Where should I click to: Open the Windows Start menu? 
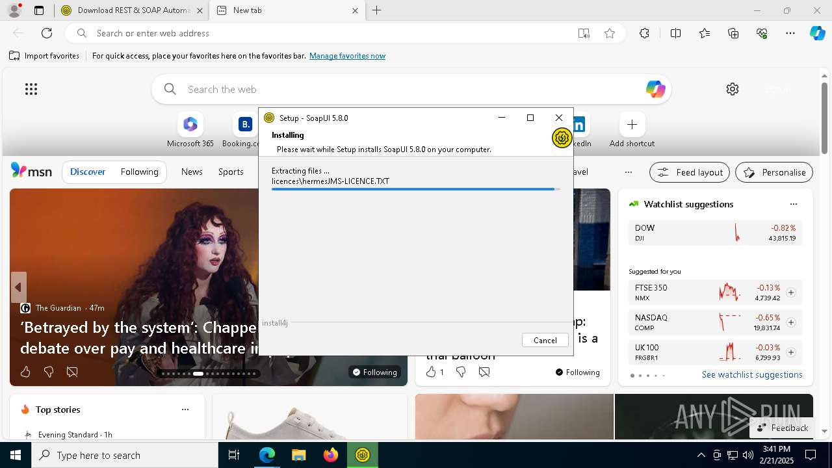pos(16,455)
